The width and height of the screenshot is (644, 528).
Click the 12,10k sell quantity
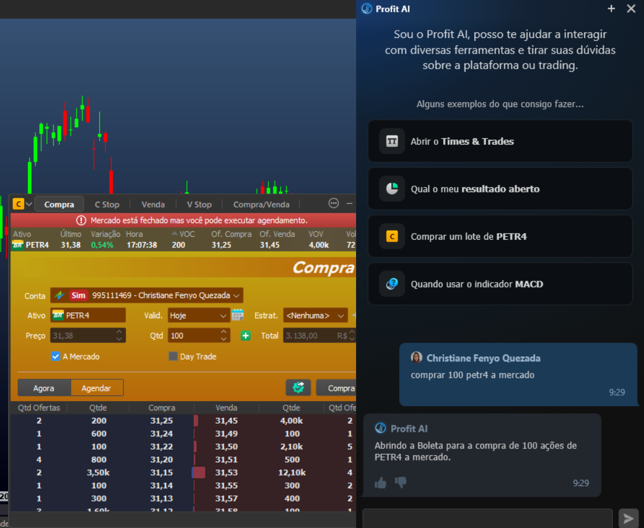click(291, 473)
